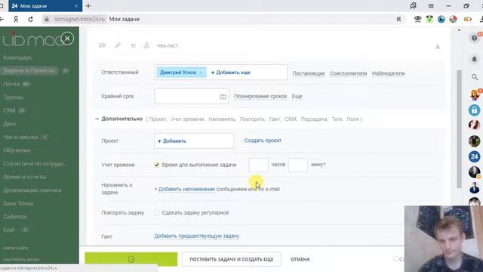Open CRM in the left sidebar
This screenshot has width=483, height=272.
coord(9,110)
